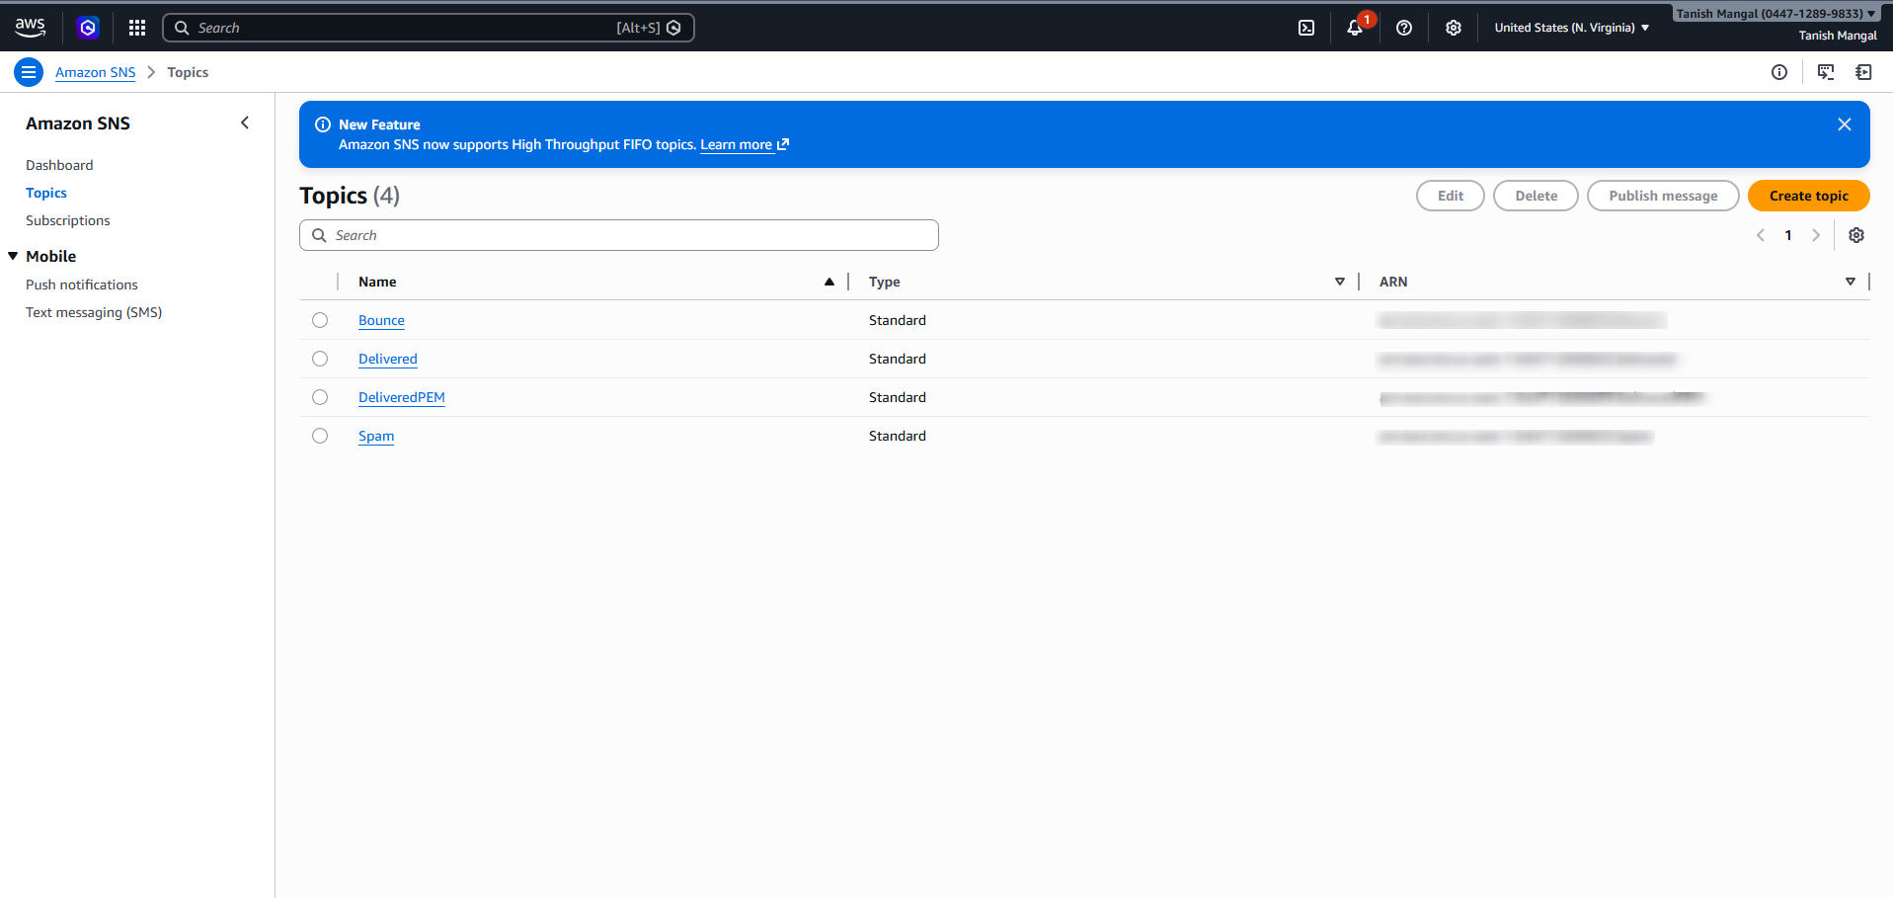Click the topics Search field
This screenshot has height=898, width=1893.
tap(619, 235)
